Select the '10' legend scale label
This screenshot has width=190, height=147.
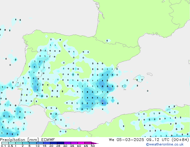tap(37, 146)
